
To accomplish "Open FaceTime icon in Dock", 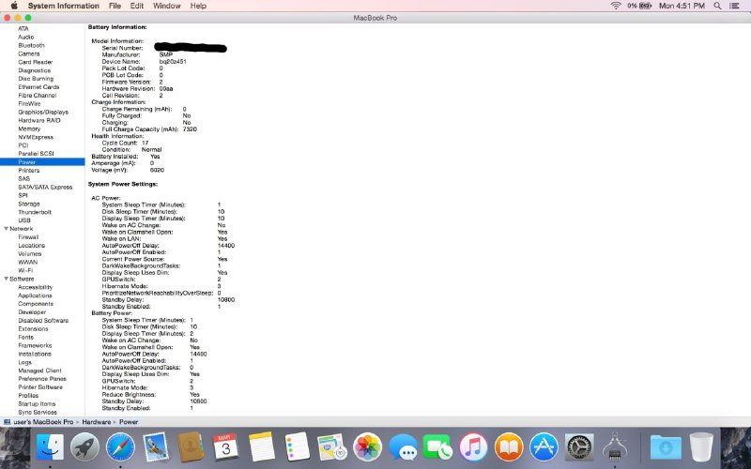I will pyautogui.click(x=437, y=447).
